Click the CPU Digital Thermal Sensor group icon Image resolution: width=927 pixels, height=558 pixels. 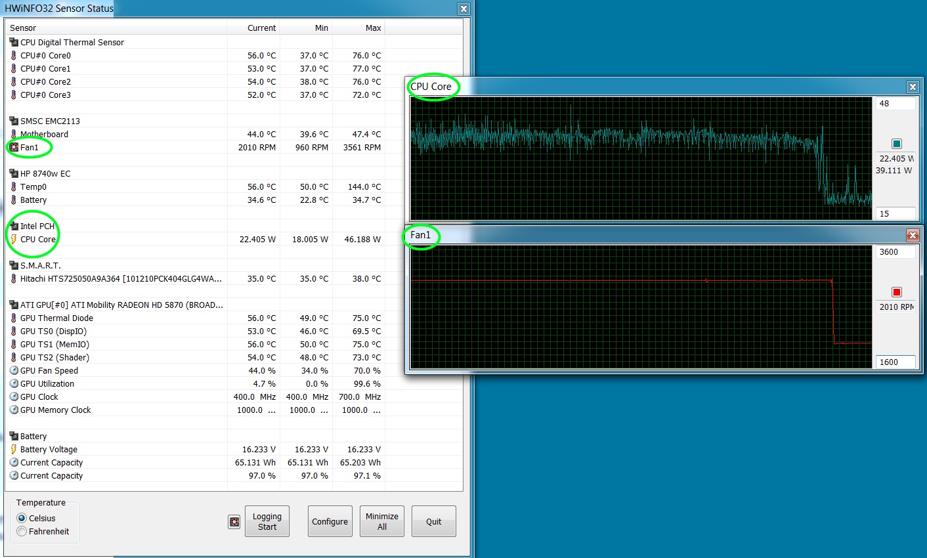(x=14, y=42)
